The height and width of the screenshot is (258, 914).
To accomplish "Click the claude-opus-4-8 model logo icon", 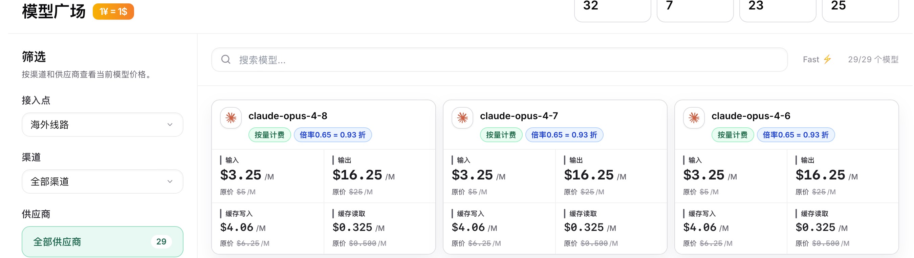I will click(231, 118).
